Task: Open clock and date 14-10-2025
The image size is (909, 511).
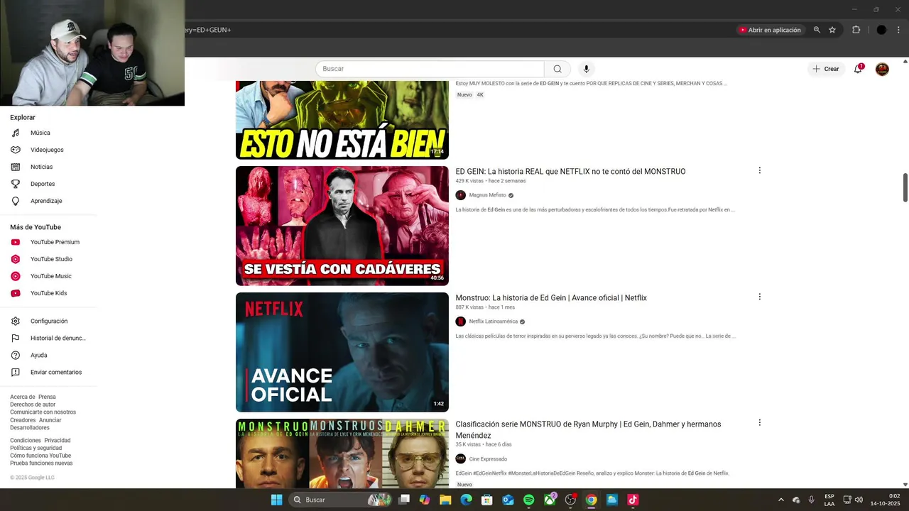Action: pos(886,500)
